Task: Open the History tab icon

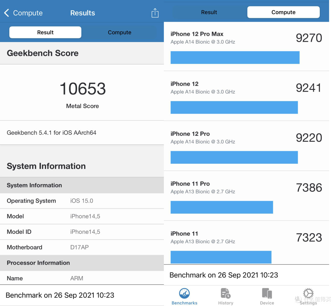Action: coord(225,293)
